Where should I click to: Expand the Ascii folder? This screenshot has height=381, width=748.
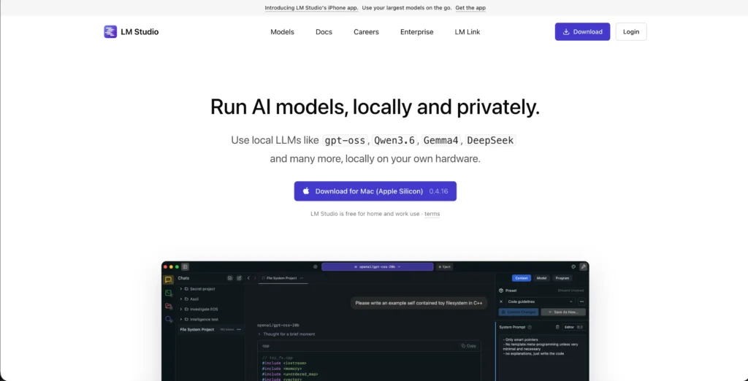(x=181, y=299)
